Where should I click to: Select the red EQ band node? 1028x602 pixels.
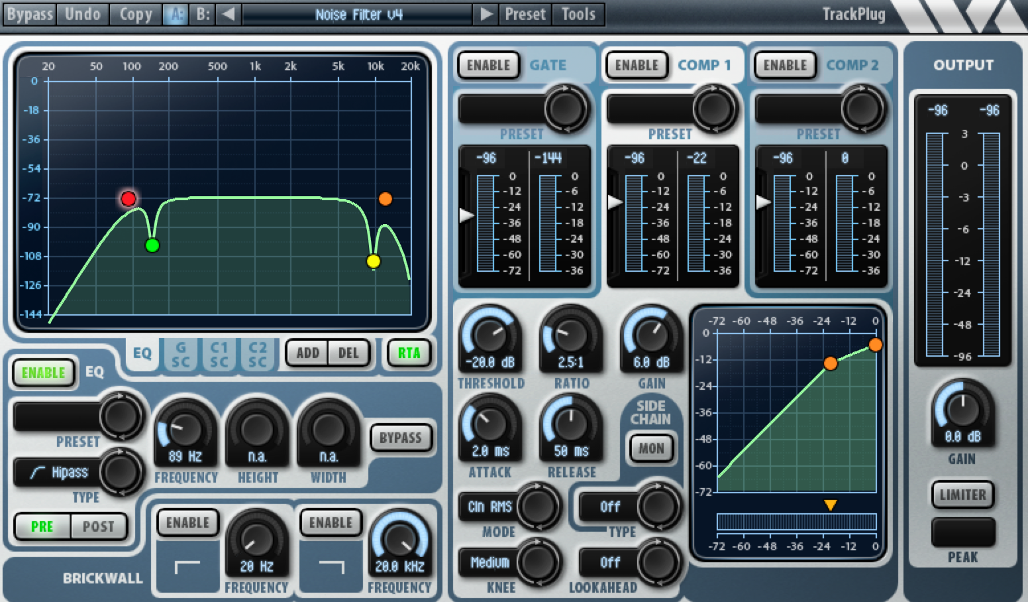pyautogui.click(x=128, y=199)
